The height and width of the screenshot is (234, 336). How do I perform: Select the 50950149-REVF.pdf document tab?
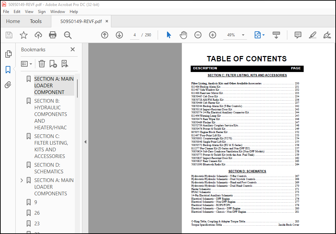pos(81,21)
